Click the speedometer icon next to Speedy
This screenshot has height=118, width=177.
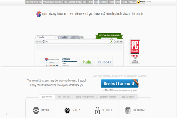click(67, 110)
